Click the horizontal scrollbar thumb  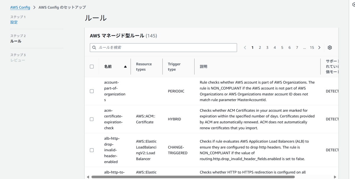193,177
